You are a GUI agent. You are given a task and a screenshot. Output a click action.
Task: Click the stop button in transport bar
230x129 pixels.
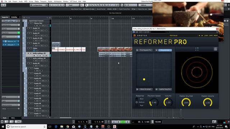click(x=118, y=122)
